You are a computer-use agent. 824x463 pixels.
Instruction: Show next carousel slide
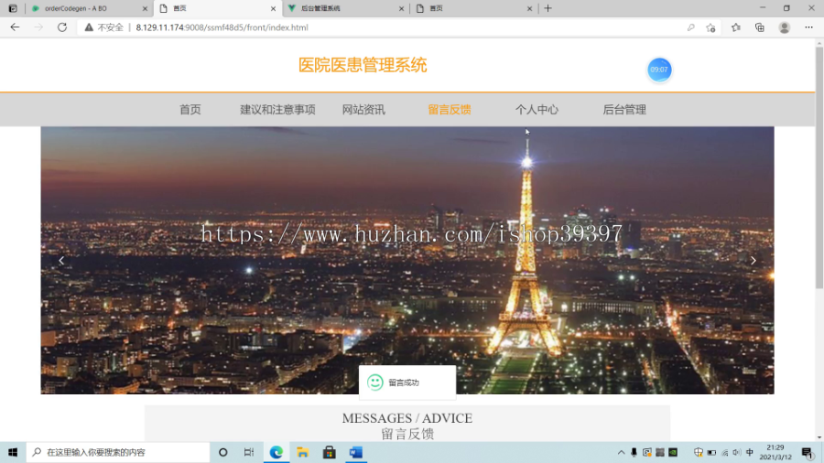click(x=754, y=261)
